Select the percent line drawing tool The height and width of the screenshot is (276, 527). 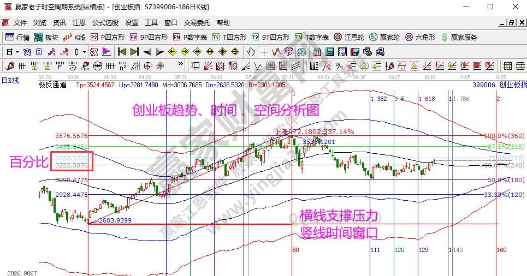[x=339, y=66]
